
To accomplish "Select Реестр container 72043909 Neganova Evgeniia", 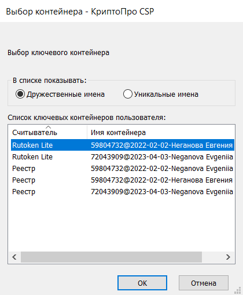I will click(x=123, y=191).
